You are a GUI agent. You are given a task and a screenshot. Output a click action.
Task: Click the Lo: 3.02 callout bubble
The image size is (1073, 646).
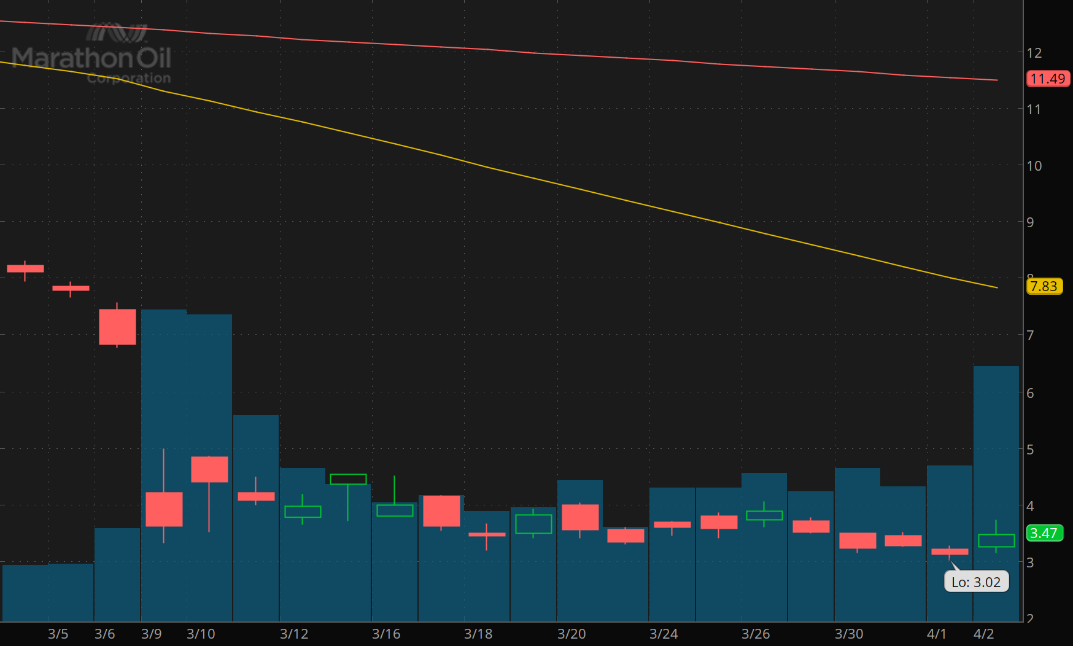[976, 582]
